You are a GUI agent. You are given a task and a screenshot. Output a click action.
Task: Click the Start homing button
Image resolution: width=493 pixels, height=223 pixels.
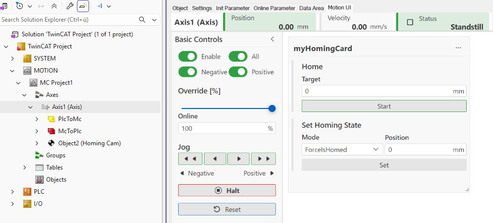(x=384, y=106)
